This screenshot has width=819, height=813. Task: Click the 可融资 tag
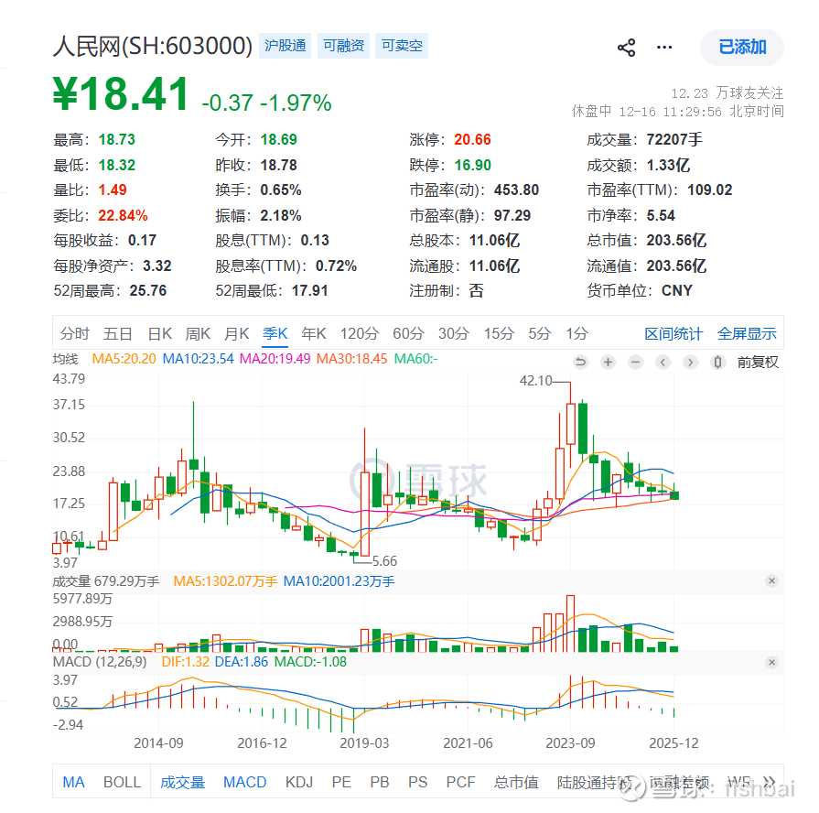point(344,46)
